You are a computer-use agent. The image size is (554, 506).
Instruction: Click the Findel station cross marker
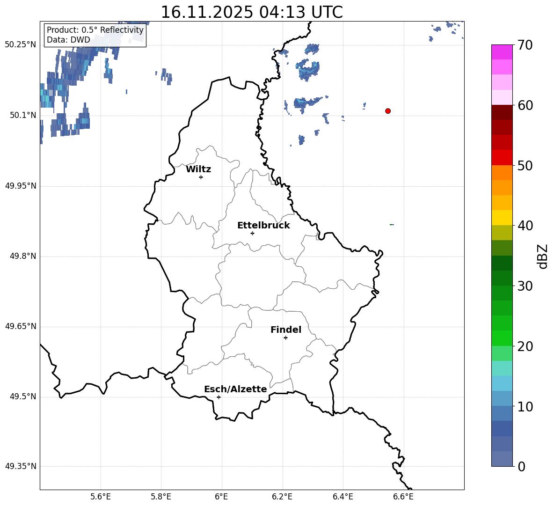pos(285,338)
